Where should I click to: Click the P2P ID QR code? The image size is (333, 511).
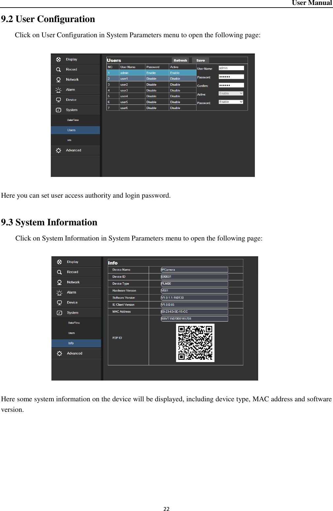[x=195, y=343]
